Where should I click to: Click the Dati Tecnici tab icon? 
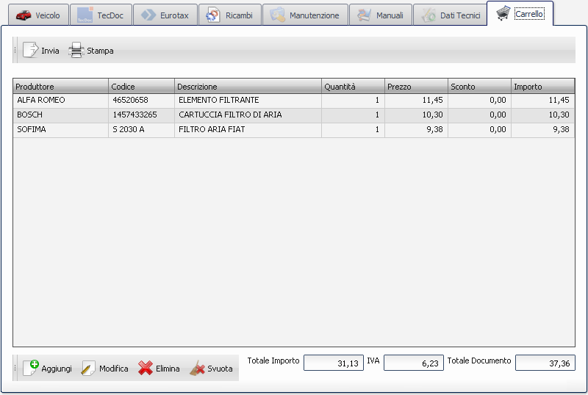pos(428,15)
